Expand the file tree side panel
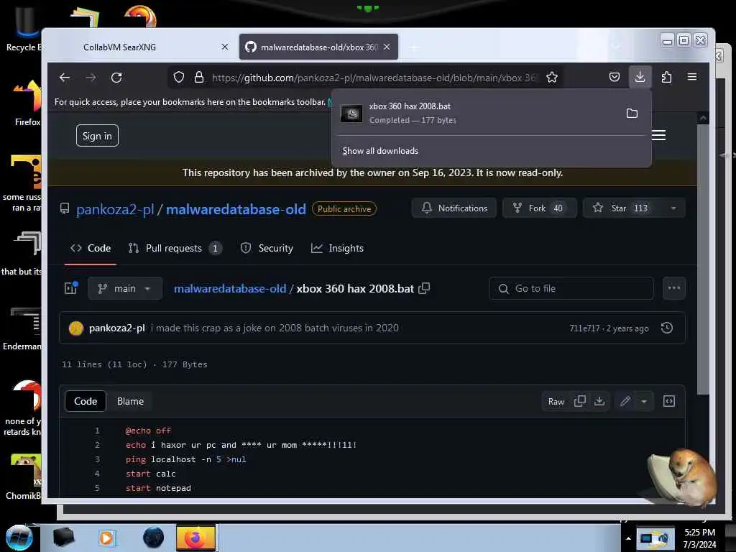Screen dimensions: 736x552 click(x=71, y=288)
